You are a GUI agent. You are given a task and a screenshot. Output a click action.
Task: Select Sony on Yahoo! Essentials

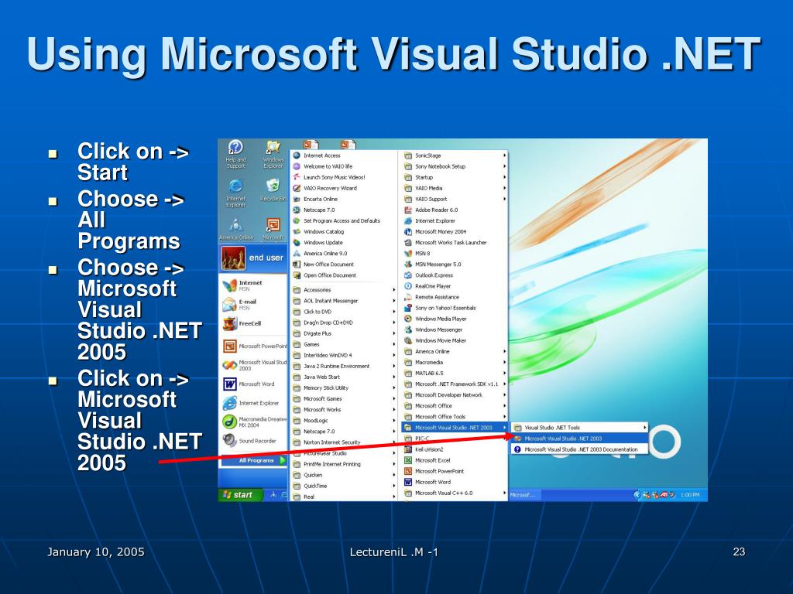(455, 308)
